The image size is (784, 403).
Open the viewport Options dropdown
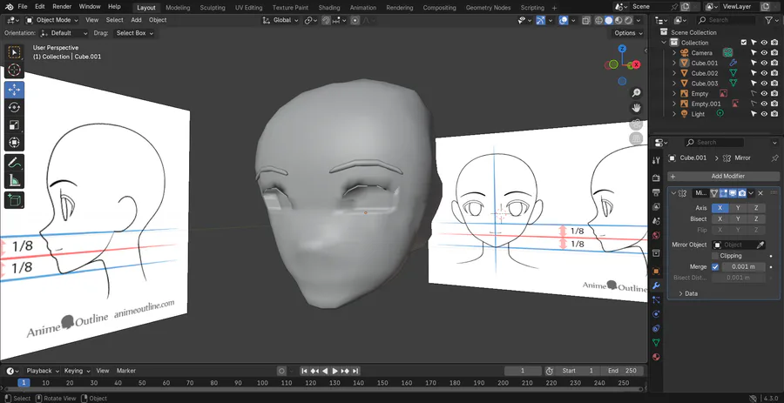pos(628,33)
